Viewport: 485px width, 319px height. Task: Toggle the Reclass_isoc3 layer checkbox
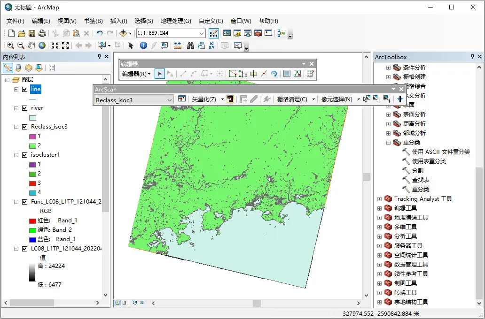(25, 127)
